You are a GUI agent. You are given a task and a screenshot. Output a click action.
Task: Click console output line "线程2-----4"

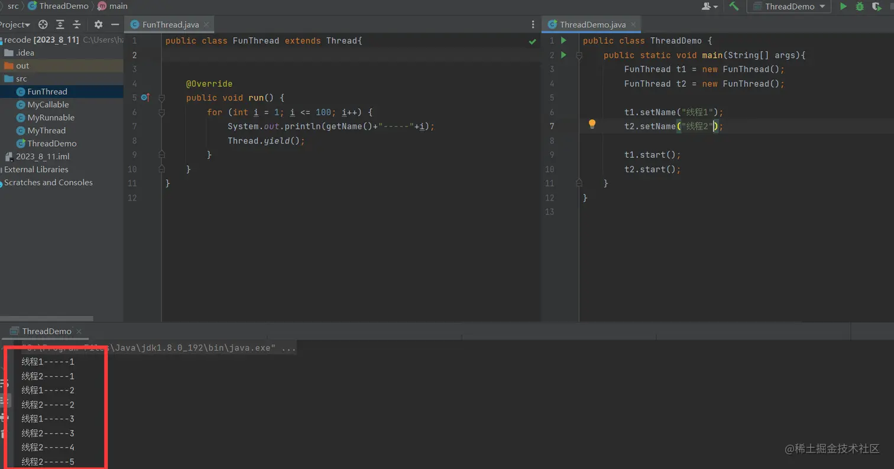pyautogui.click(x=48, y=447)
